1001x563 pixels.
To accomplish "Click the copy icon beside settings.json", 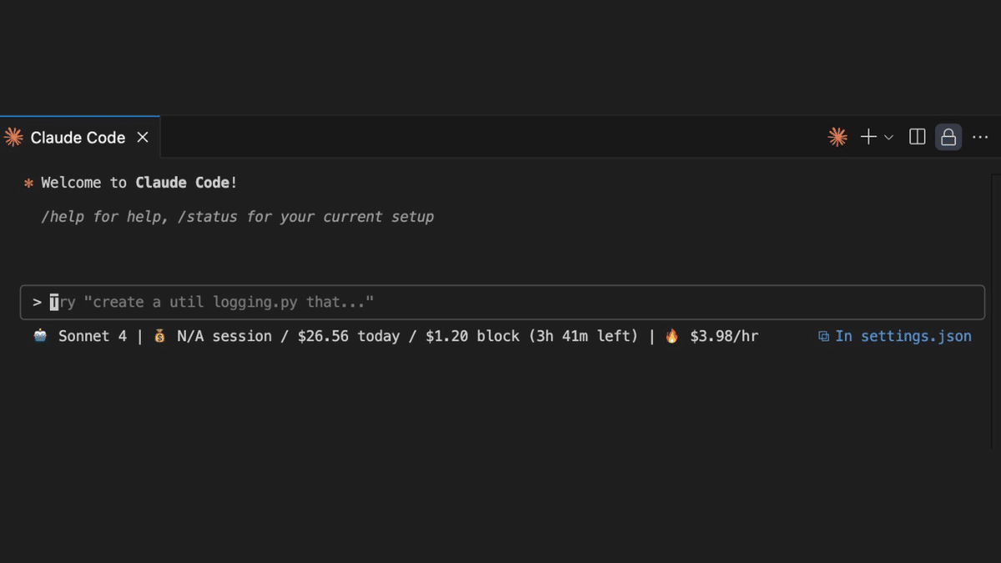I will [x=824, y=336].
